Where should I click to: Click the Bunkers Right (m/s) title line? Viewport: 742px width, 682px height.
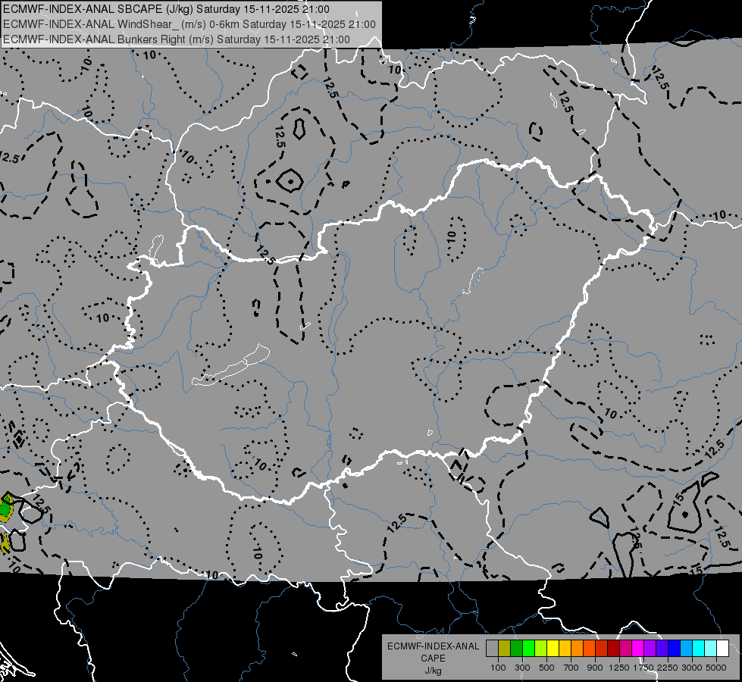point(177,39)
